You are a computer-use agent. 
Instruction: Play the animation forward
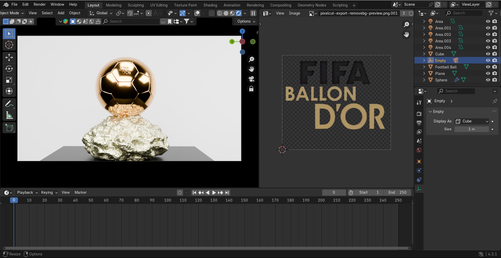click(214, 192)
